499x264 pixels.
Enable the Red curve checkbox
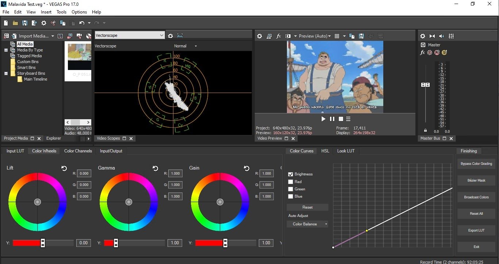291,182
